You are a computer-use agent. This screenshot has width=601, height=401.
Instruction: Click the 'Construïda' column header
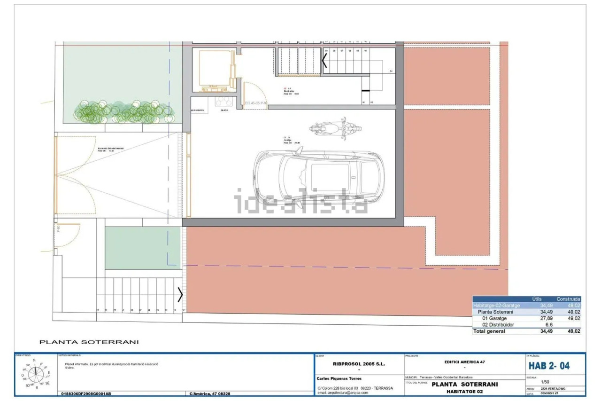pos(568,299)
